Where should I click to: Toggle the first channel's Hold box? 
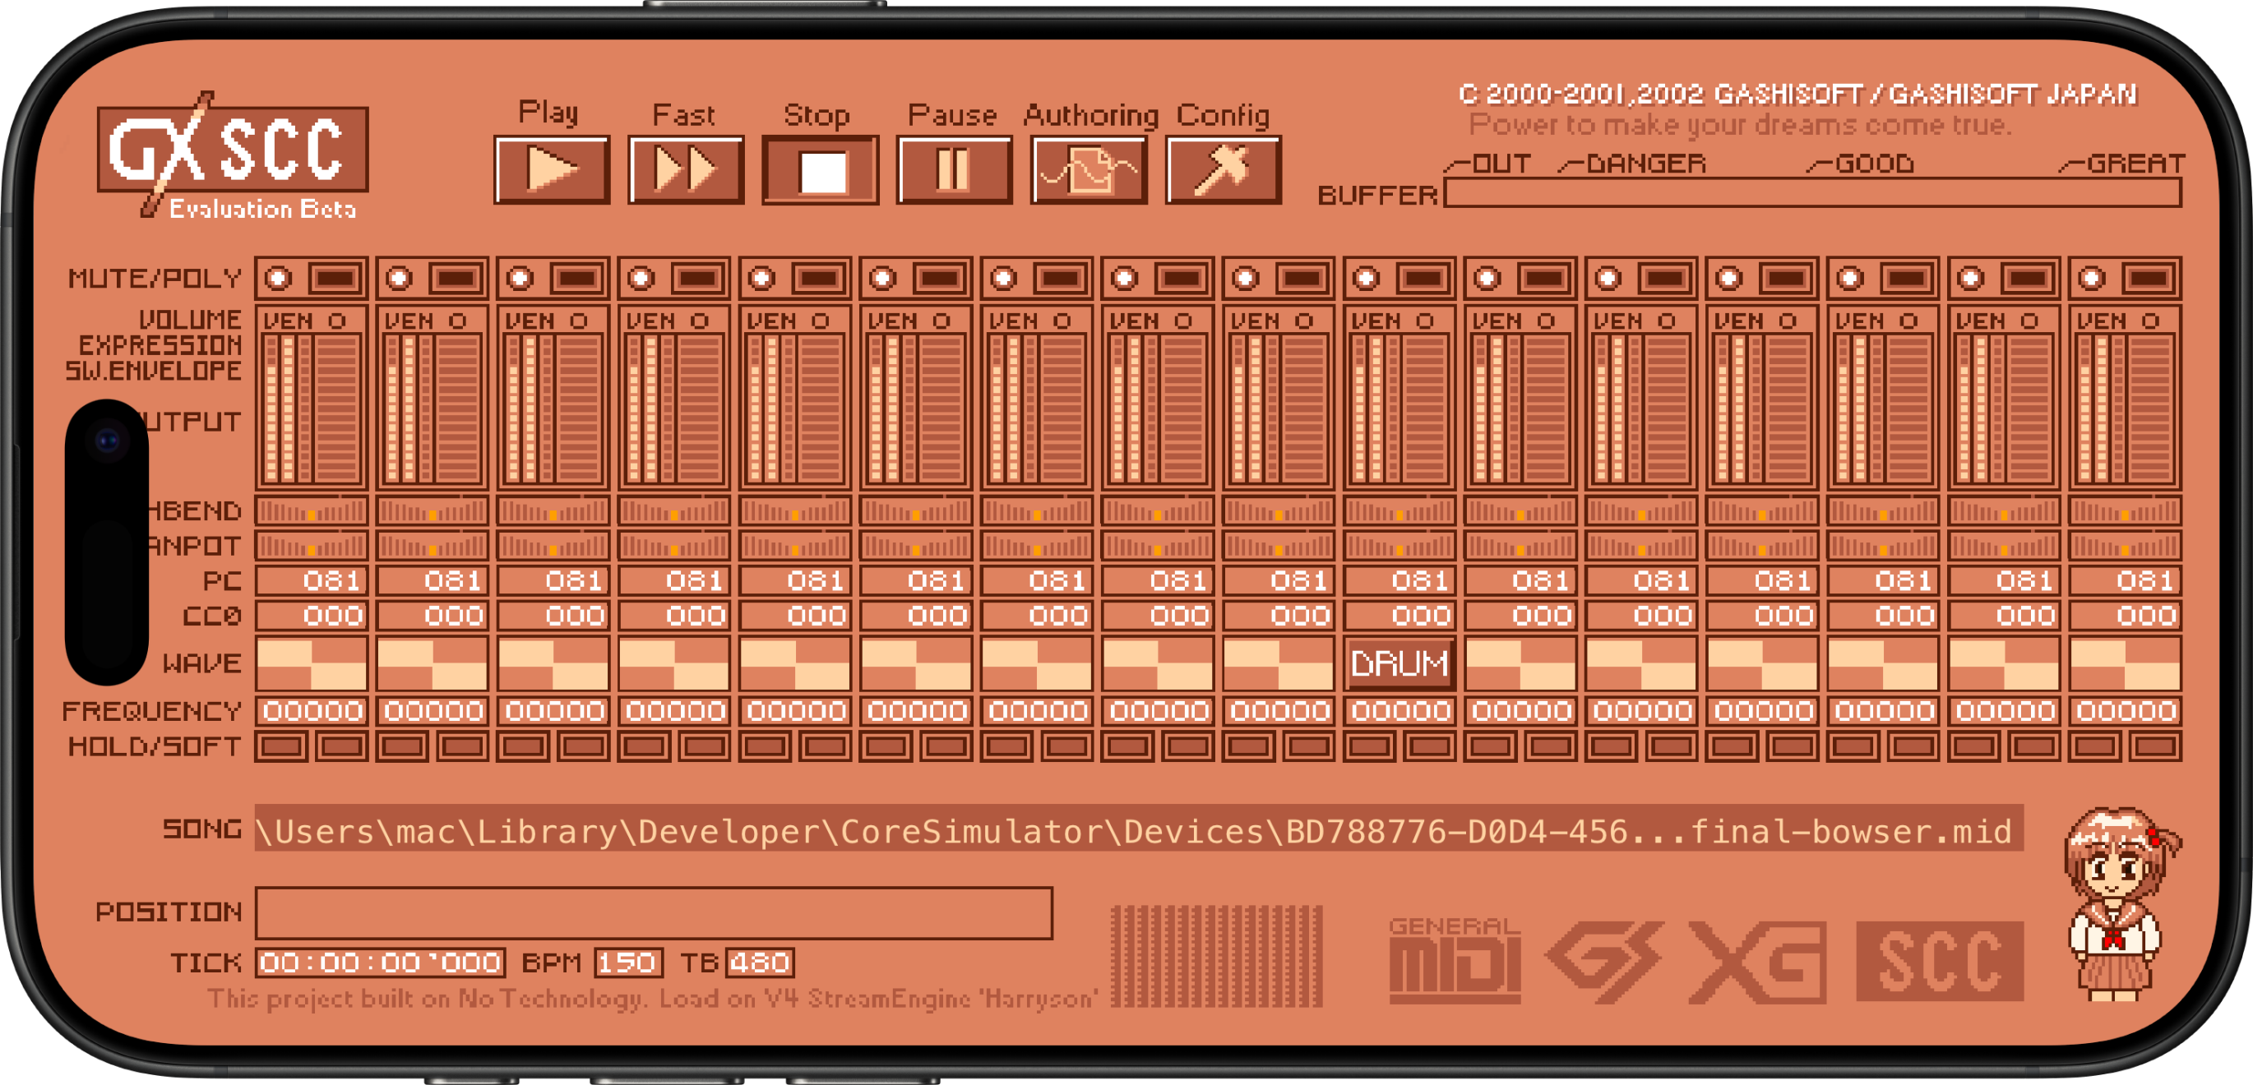[x=283, y=746]
